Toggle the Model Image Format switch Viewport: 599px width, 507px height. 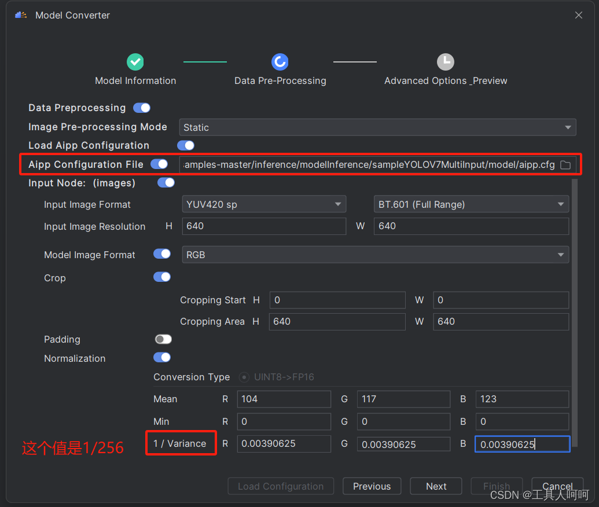tap(162, 253)
